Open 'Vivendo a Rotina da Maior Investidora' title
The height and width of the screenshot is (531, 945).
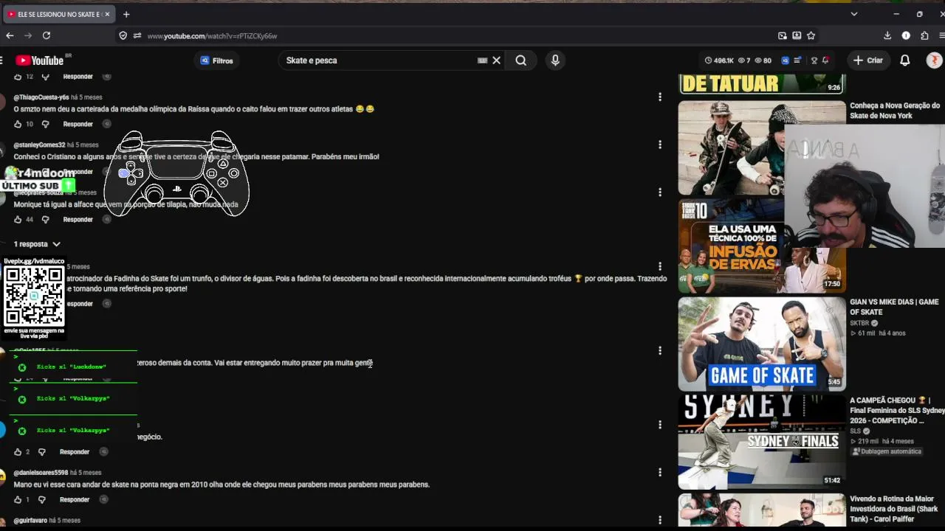click(894, 509)
